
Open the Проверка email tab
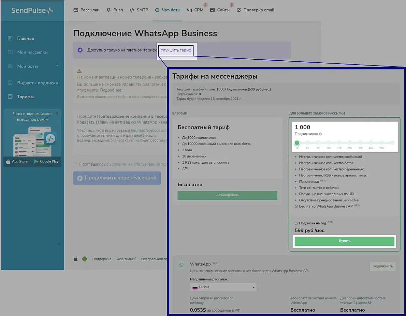255,10
